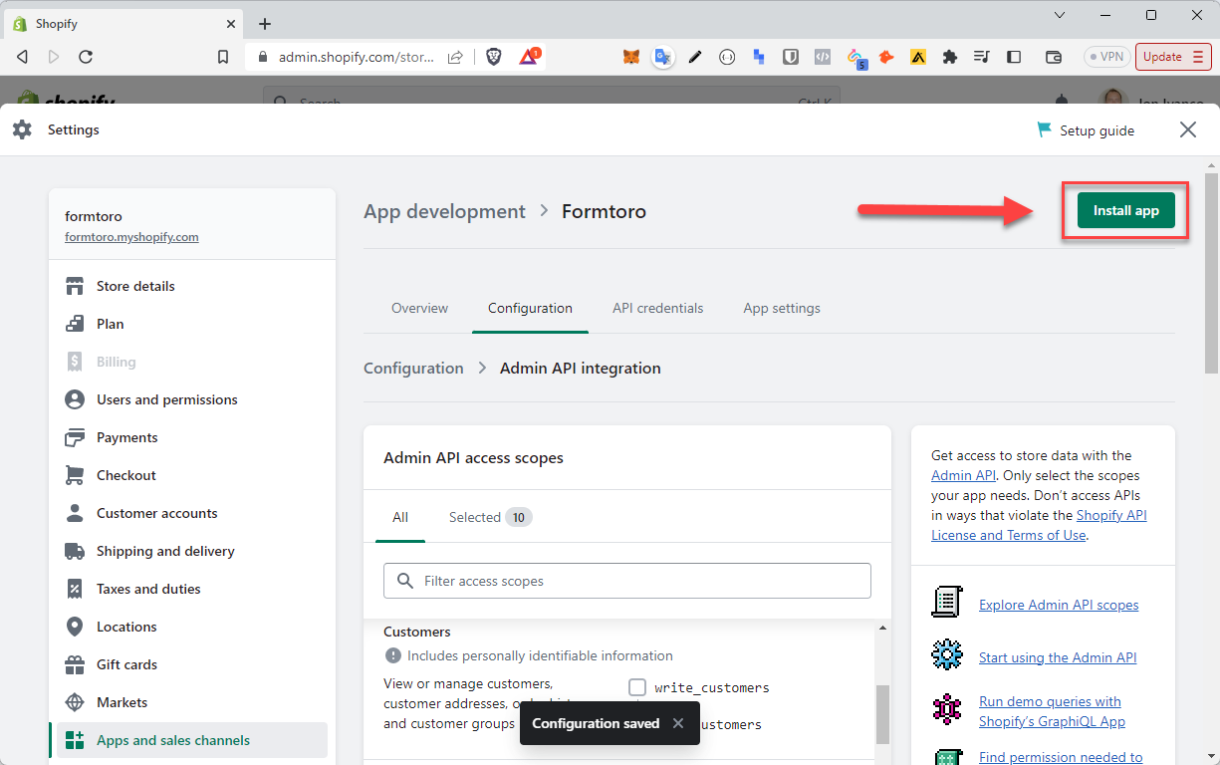Image resolution: width=1220 pixels, height=765 pixels.
Task: Reload the page in the browser
Action: coord(86,57)
